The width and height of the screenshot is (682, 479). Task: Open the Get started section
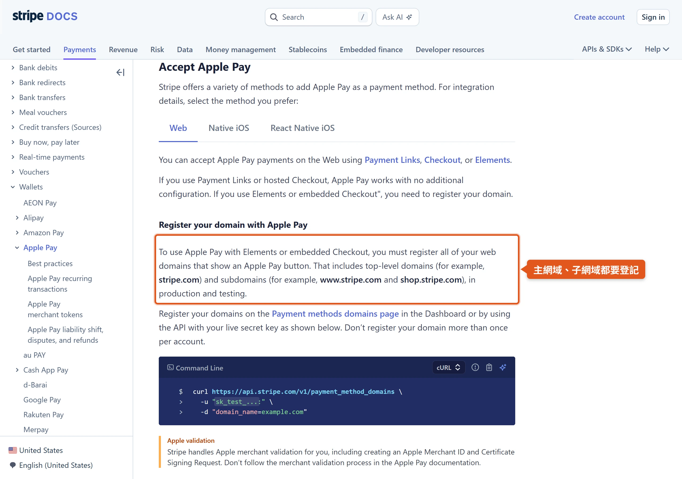tap(31, 49)
